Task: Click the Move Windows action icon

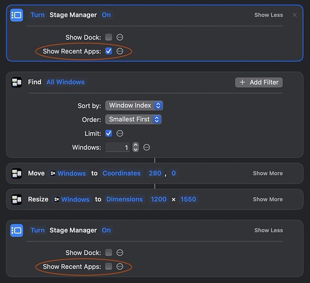Action: point(16,173)
